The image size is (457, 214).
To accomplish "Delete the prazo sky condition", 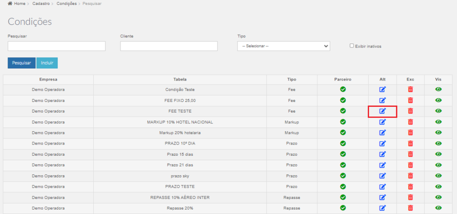I will coord(411,175).
